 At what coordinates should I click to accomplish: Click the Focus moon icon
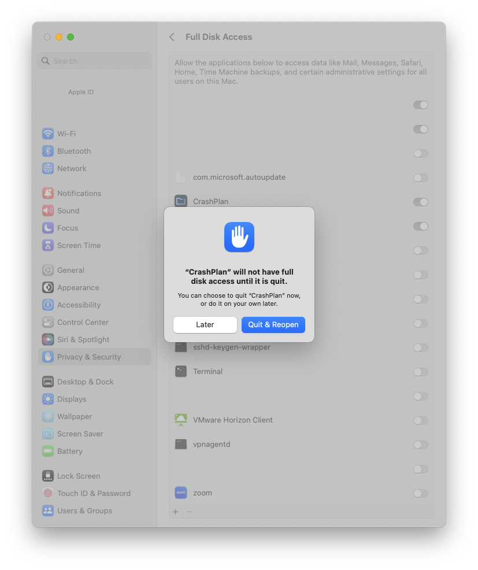coord(47,228)
